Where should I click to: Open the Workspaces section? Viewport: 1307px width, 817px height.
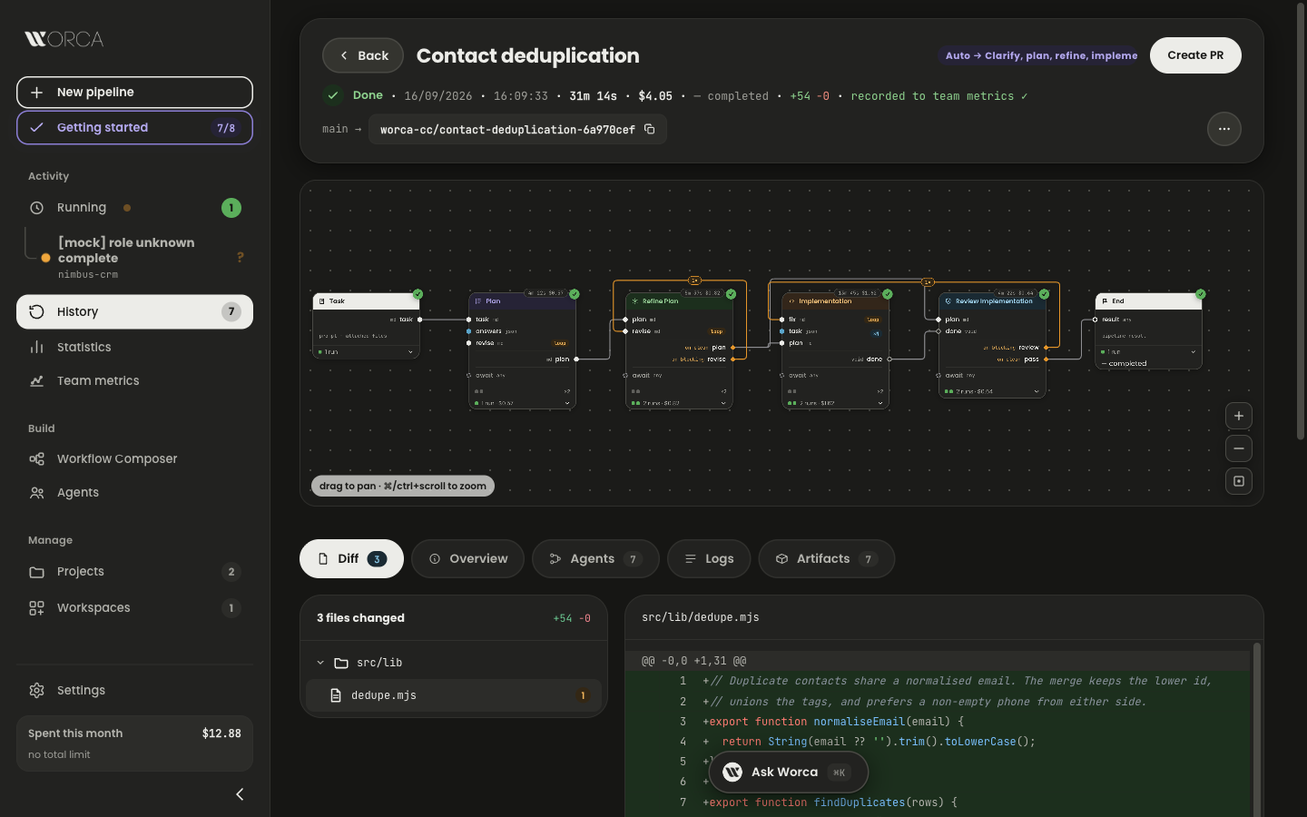coord(134,608)
